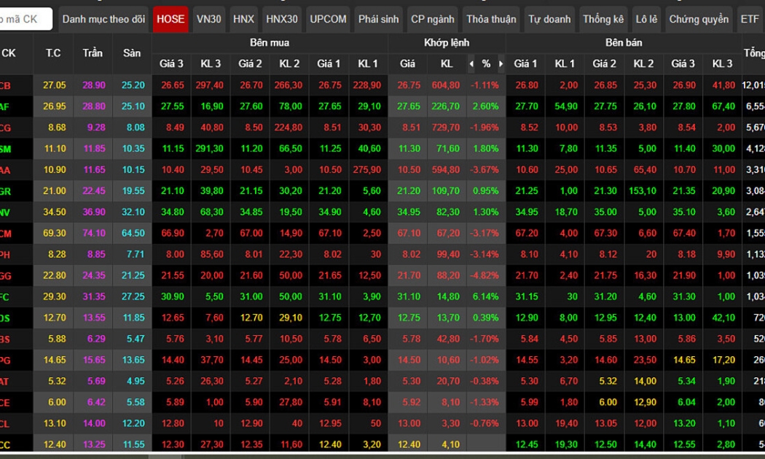This screenshot has width=765, height=459.
Task: Select the ETF tab
Action: click(x=750, y=19)
